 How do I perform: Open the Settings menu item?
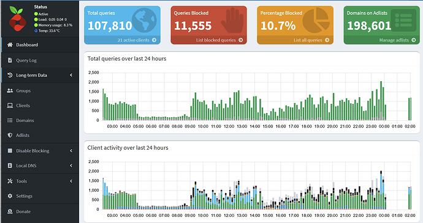coord(40,196)
